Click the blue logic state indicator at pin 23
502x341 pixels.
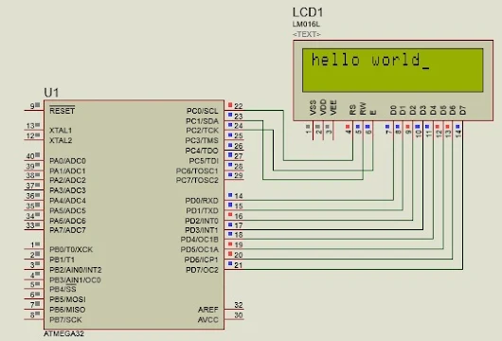tap(230, 115)
